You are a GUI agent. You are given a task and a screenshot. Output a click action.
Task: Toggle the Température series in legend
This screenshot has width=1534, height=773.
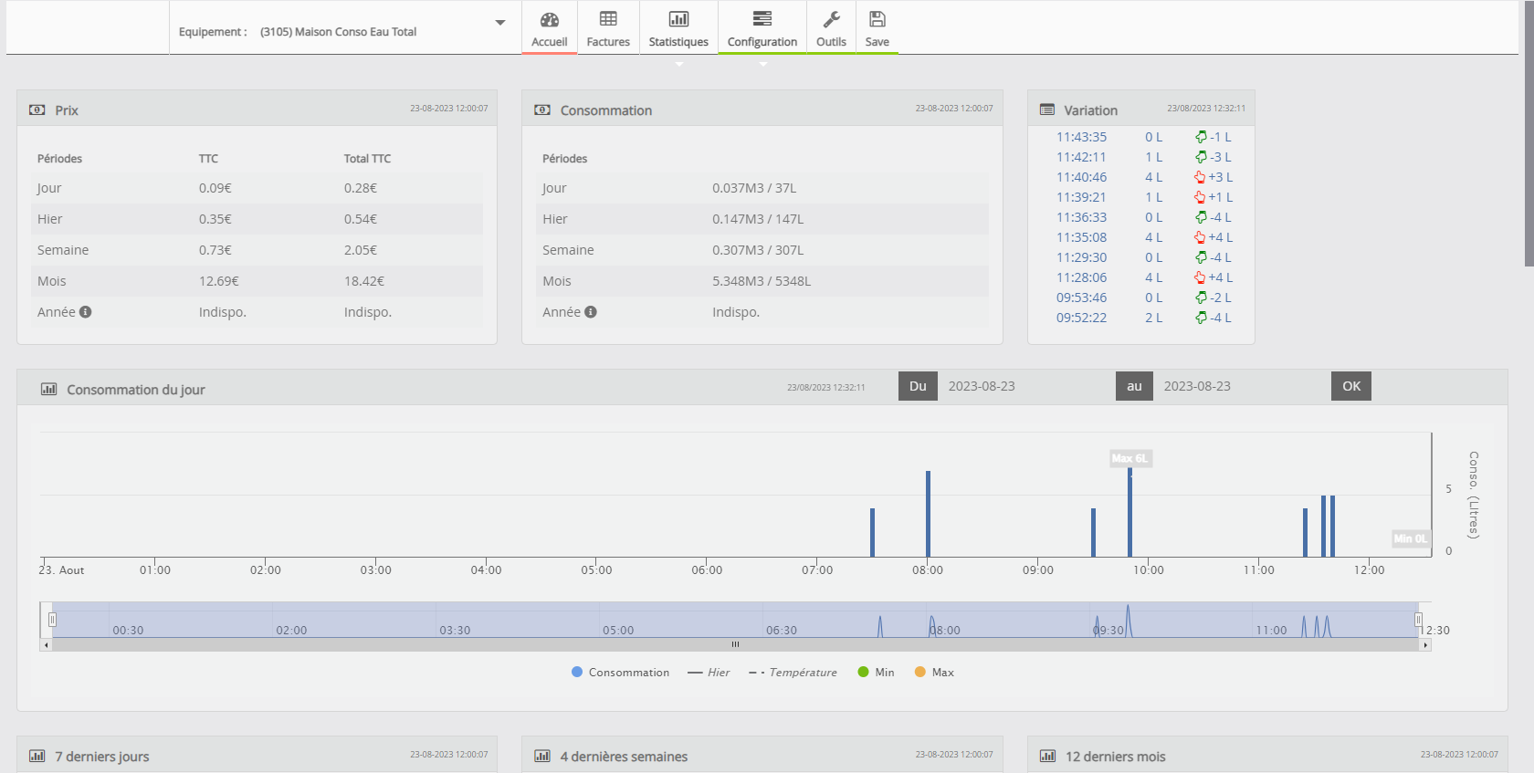pyautogui.click(x=793, y=673)
